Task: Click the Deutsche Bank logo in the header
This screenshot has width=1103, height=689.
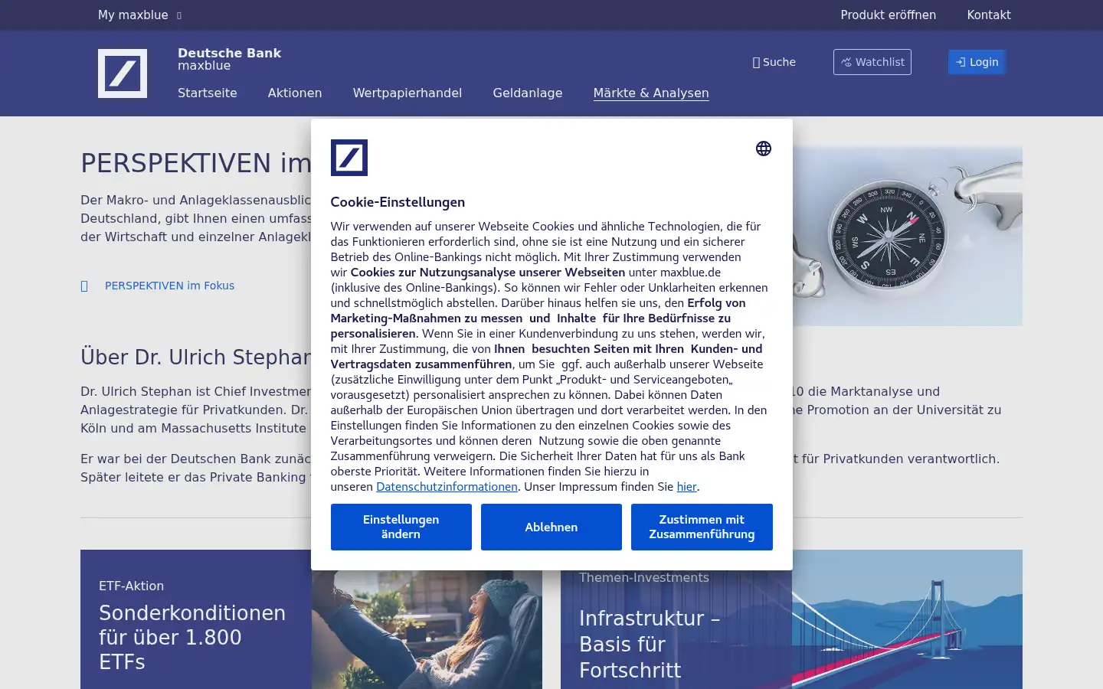Action: [x=123, y=73]
